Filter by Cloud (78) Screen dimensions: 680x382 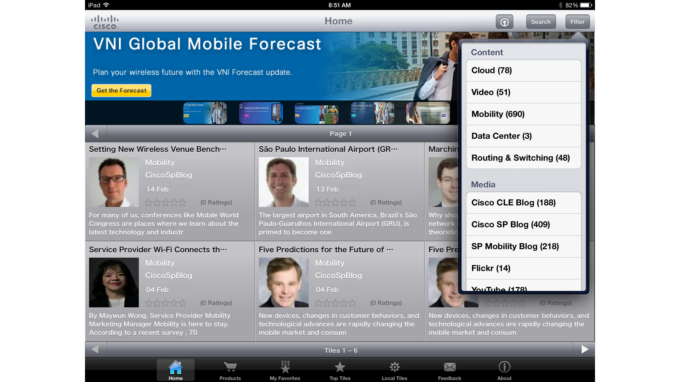[x=523, y=70]
